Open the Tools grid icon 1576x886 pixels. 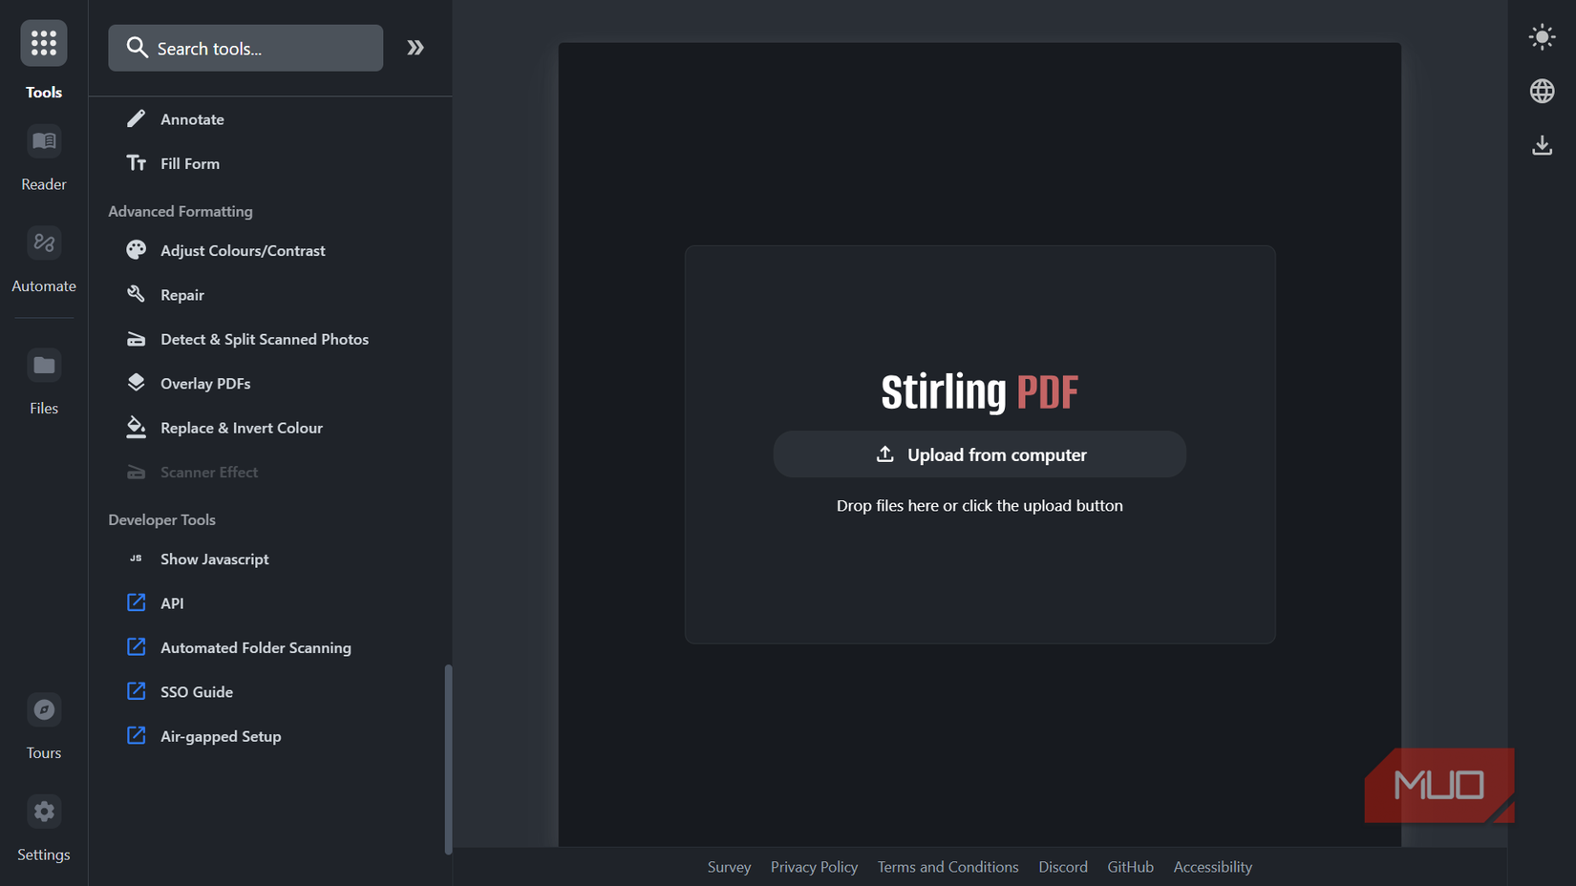(44, 43)
